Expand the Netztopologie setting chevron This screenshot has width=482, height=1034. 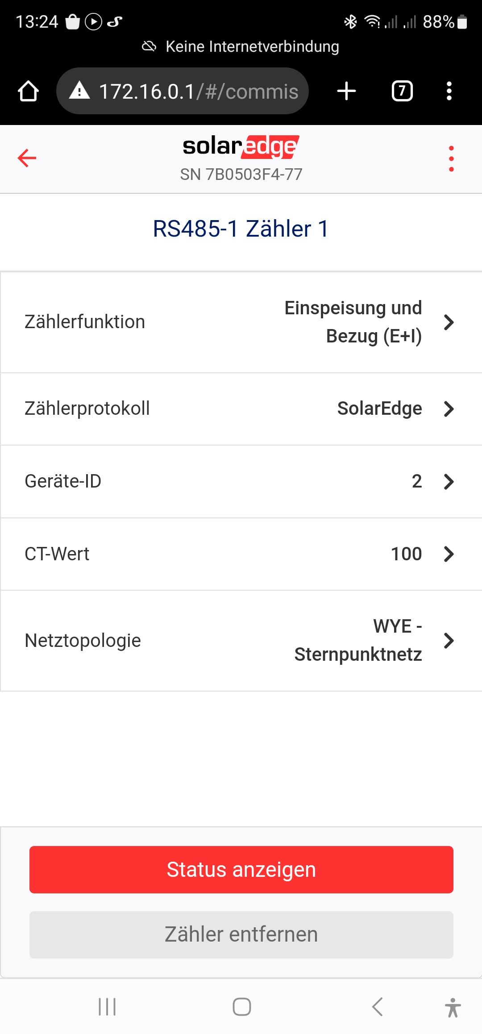click(449, 641)
